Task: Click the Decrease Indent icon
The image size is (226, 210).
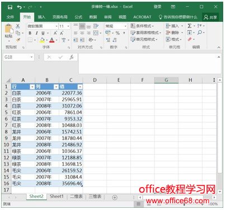Action: pos(76,40)
